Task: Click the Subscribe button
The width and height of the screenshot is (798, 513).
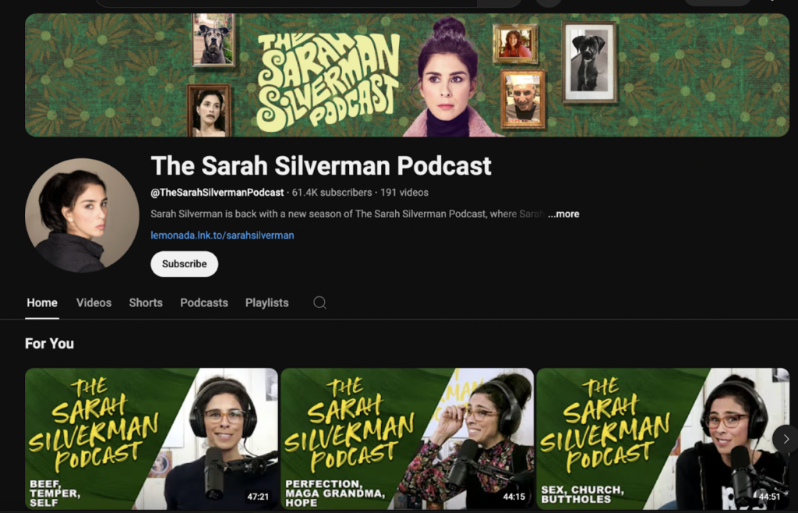Action: pyautogui.click(x=184, y=264)
